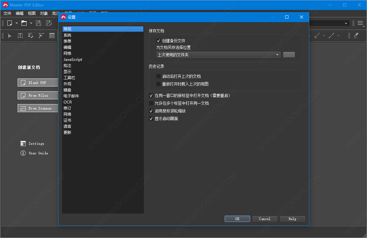Screen dimensions: 367x238
Task: Select 批注 settings category
Action: [x=103, y=65]
